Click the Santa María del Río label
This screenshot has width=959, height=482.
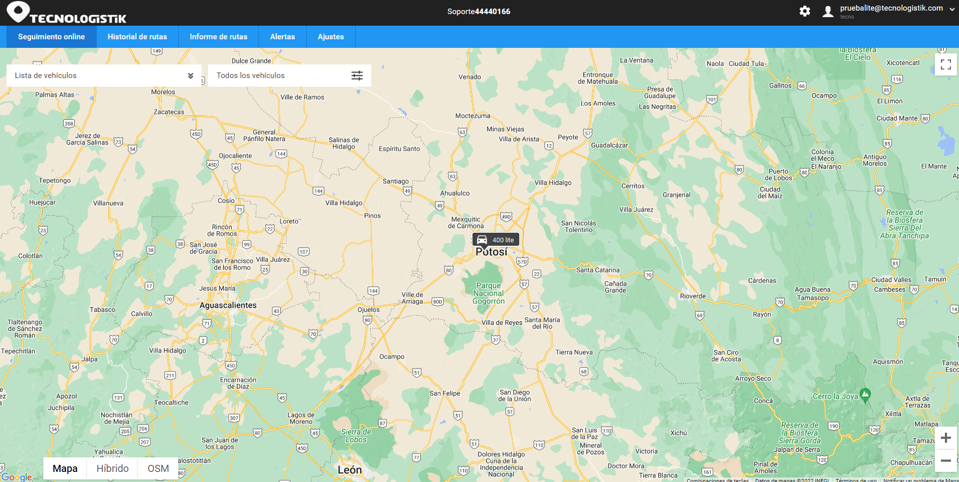tap(542, 323)
